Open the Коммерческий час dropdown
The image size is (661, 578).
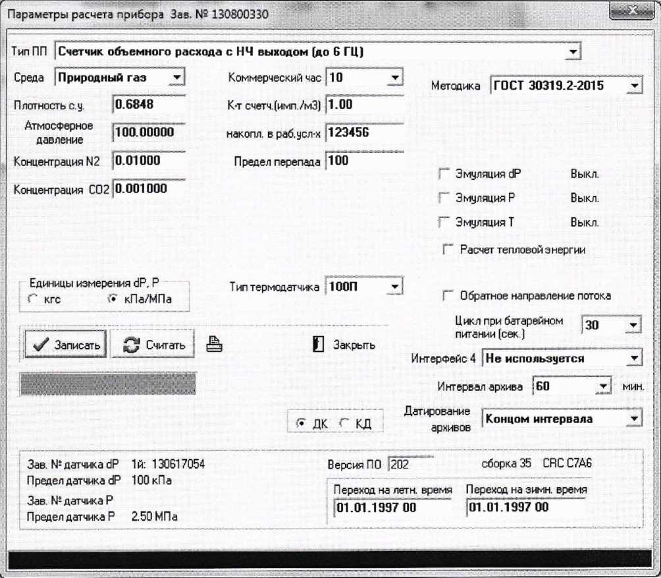point(394,77)
